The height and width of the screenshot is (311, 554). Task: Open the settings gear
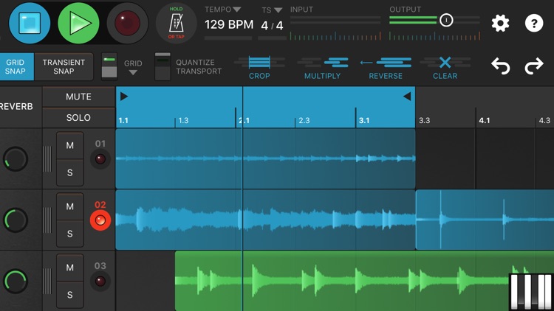[x=500, y=24]
